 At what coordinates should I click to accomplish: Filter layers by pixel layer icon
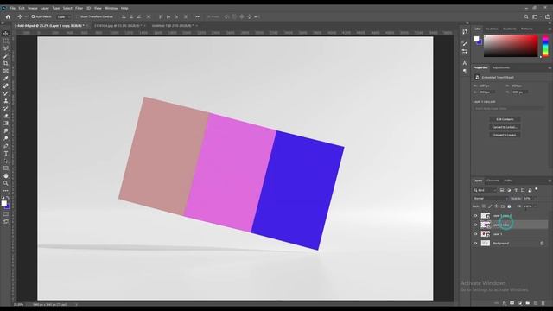[502, 190]
